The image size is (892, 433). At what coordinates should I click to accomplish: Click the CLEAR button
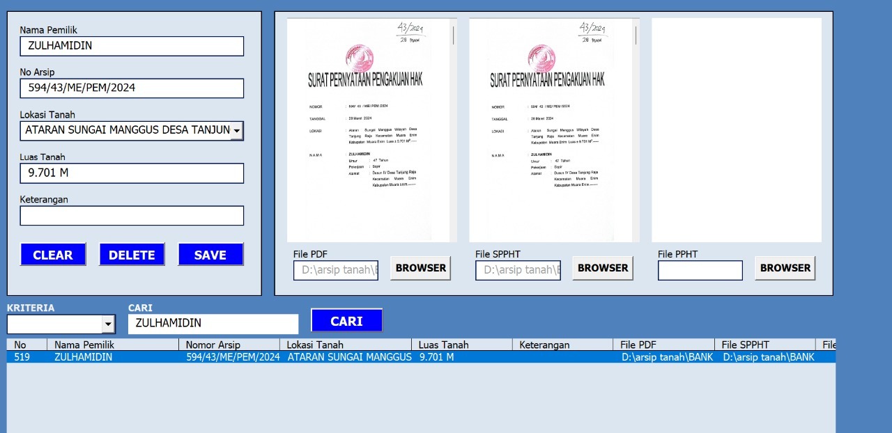(x=53, y=255)
